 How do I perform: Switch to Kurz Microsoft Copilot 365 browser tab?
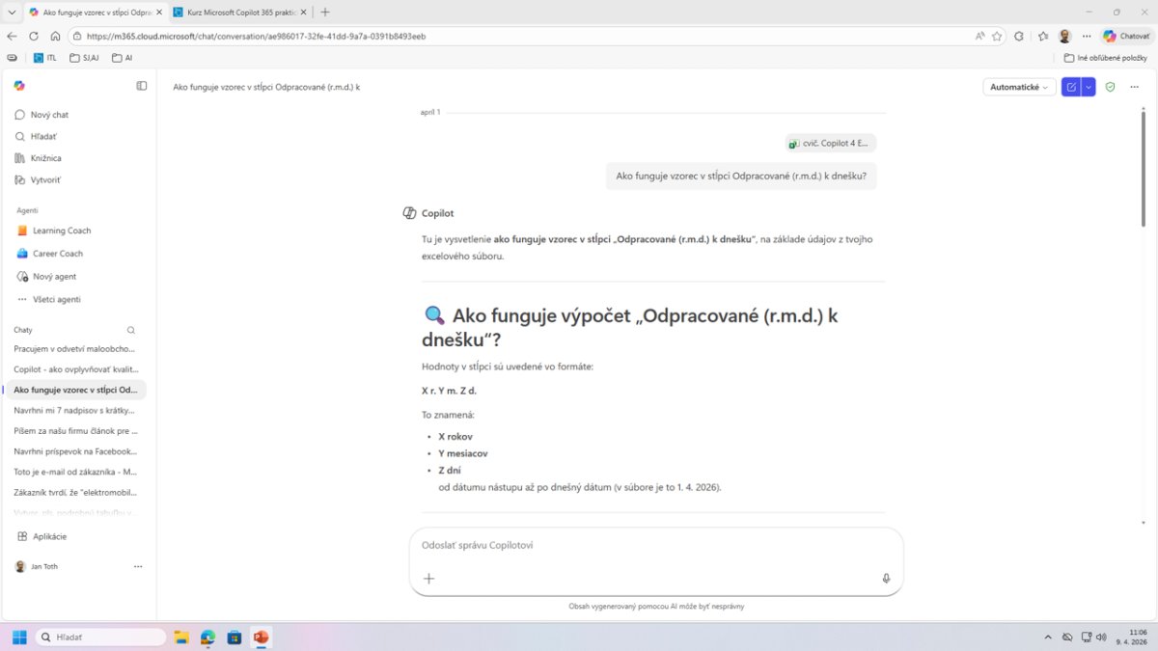pyautogui.click(x=241, y=13)
